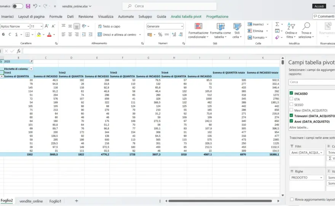Increase decimal places icon
Image resolution: width=335 pixels, height=206 pixels.
174,34
